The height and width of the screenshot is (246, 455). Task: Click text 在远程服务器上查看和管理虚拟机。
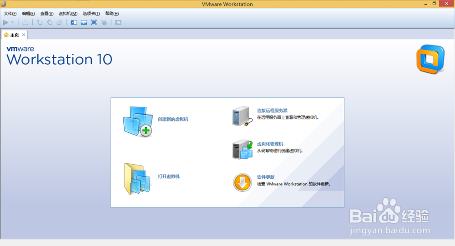click(288, 117)
